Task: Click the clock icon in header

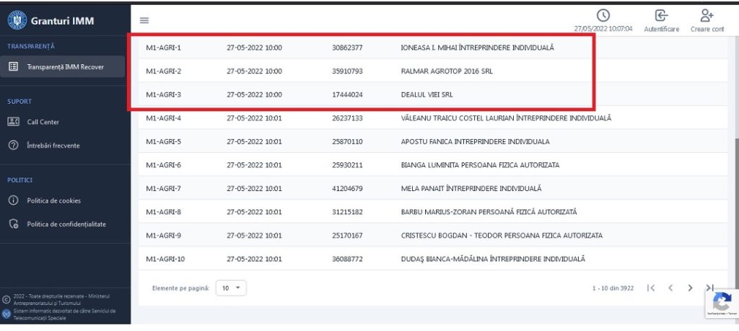Action: coord(603,16)
